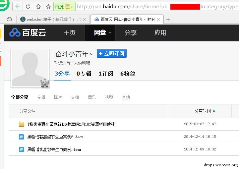Go to browser home icon
Image resolution: width=239 pixels, height=169 pixels.
coord(38,7)
